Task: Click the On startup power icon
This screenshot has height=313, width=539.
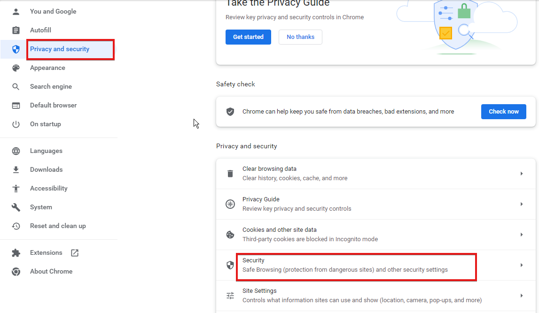Action: [x=16, y=124]
